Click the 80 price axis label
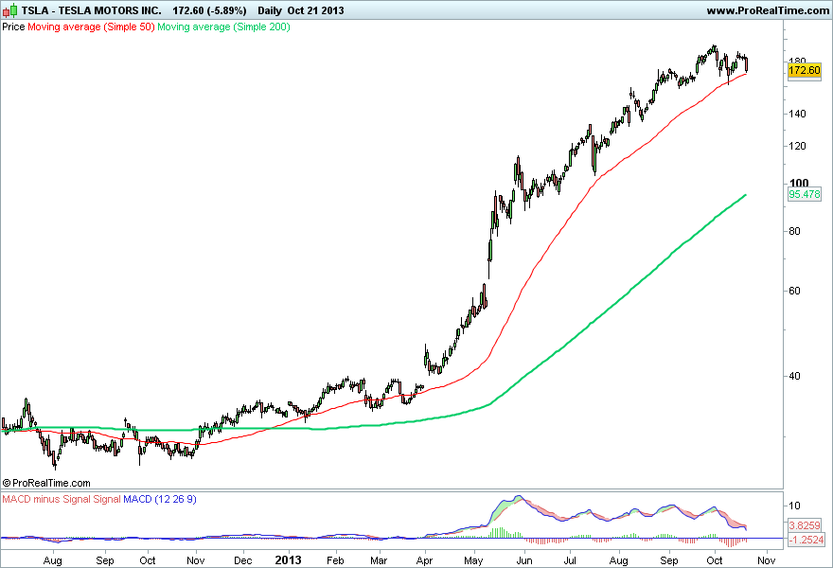This screenshot has width=833, height=568. point(794,231)
